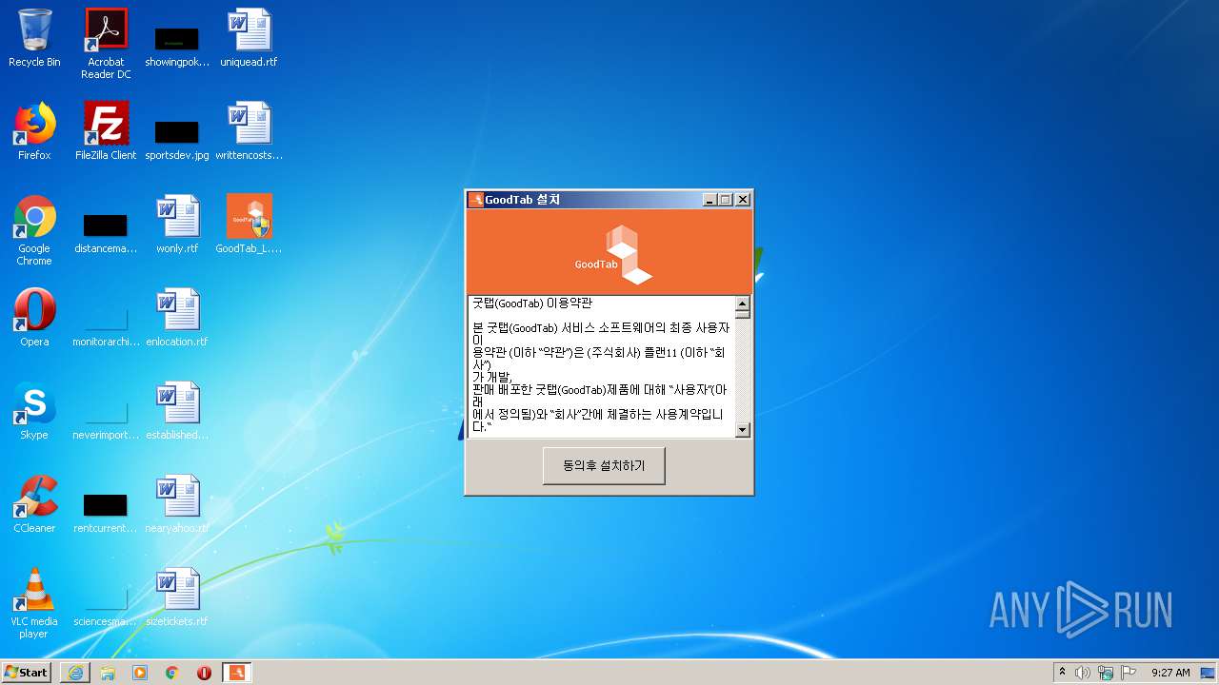Select the uniquead.rtf document icon
Screen dimensions: 1219x685
(249, 38)
